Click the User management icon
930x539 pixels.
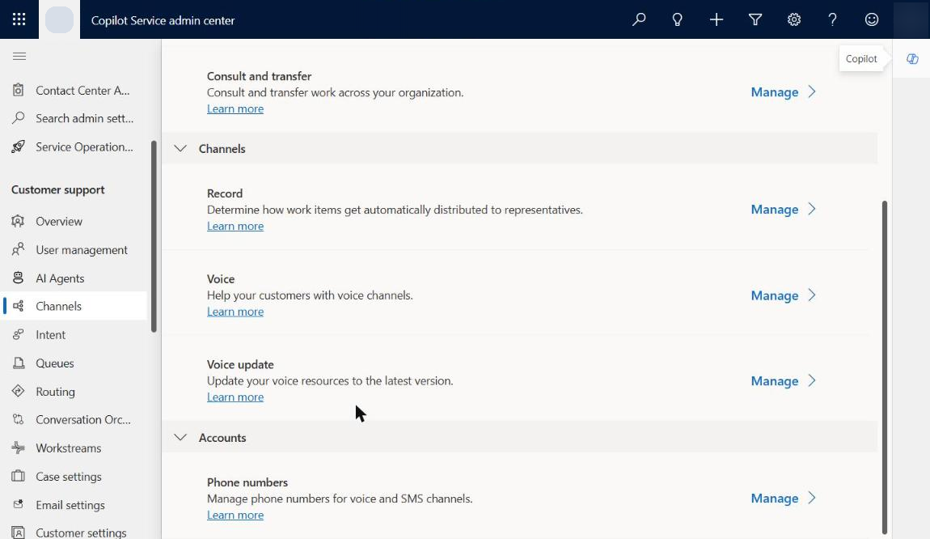click(x=19, y=249)
